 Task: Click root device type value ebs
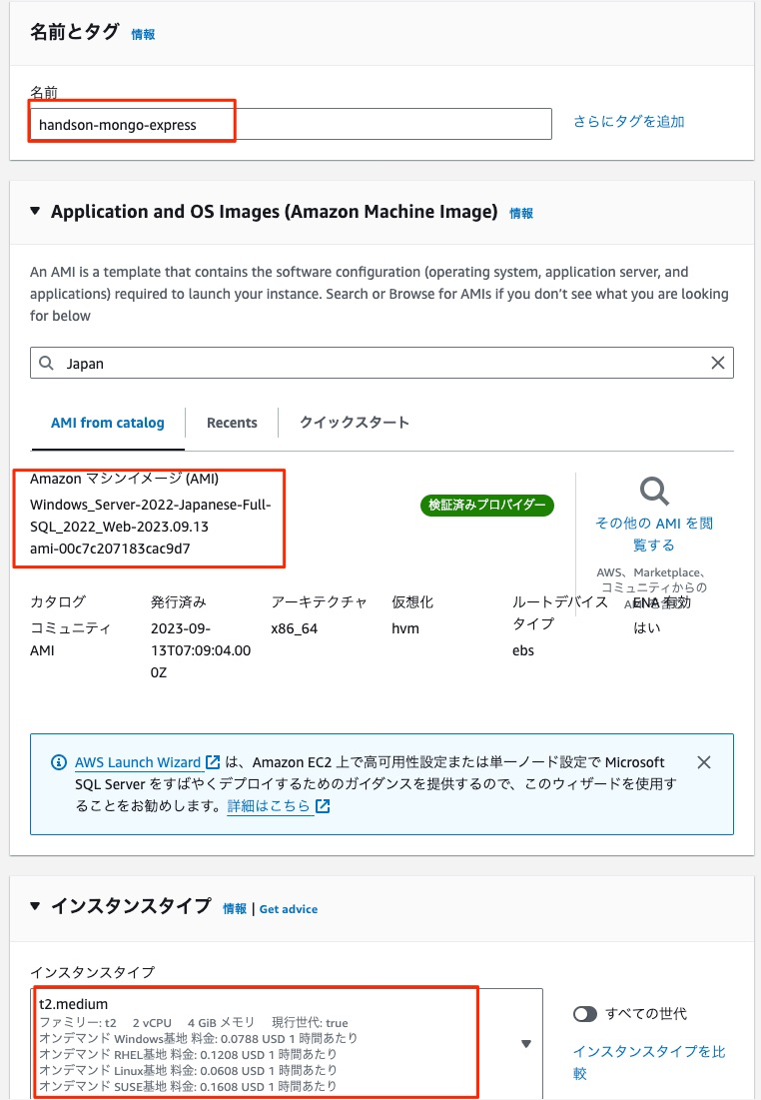523,650
